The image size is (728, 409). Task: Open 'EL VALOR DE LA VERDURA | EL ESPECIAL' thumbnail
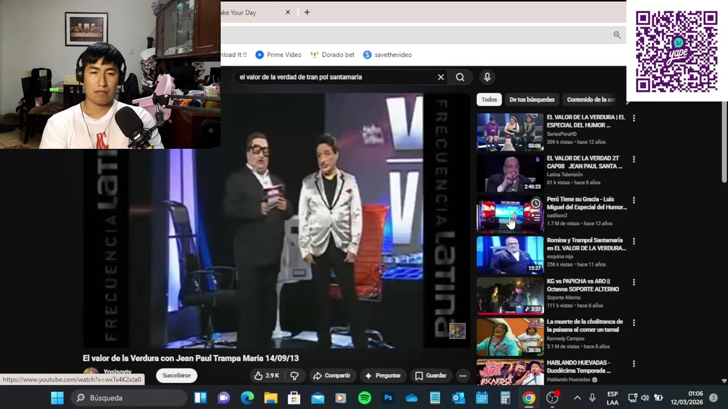[510, 132]
